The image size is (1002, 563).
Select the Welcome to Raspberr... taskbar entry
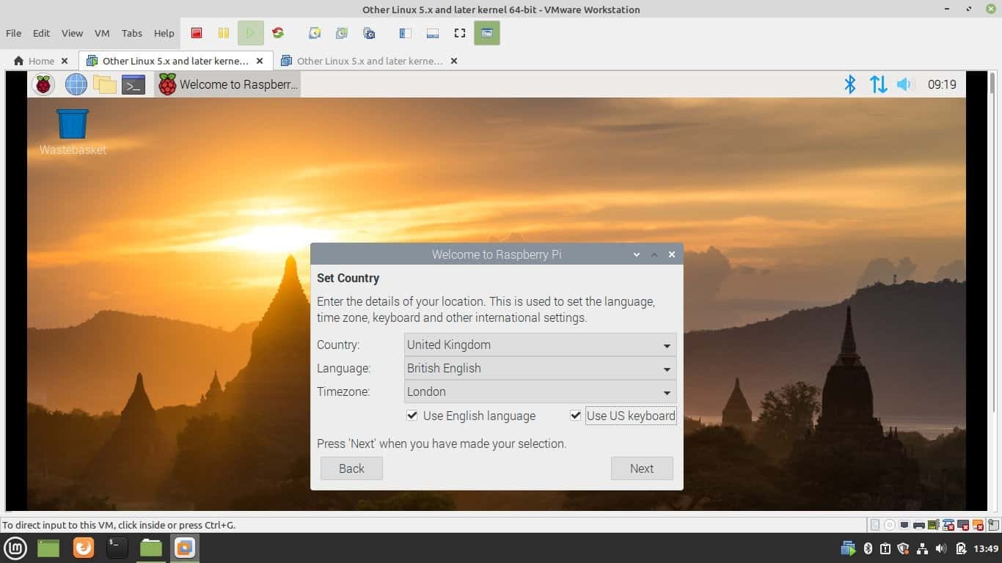coord(227,84)
